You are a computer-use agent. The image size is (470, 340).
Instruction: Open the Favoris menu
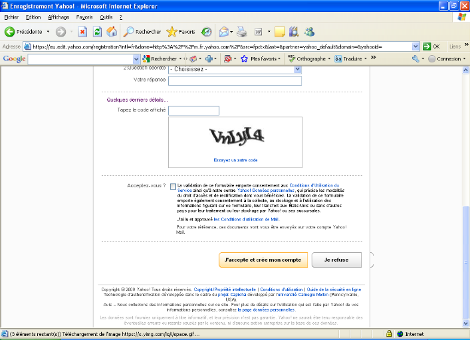point(84,17)
